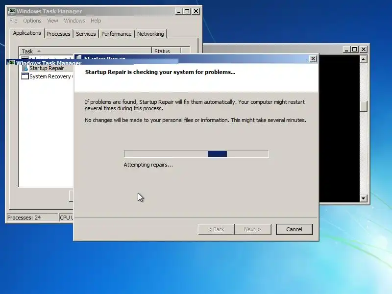Click the console window scrollbar thumb
The width and height of the screenshot is (392, 294).
click(363, 106)
